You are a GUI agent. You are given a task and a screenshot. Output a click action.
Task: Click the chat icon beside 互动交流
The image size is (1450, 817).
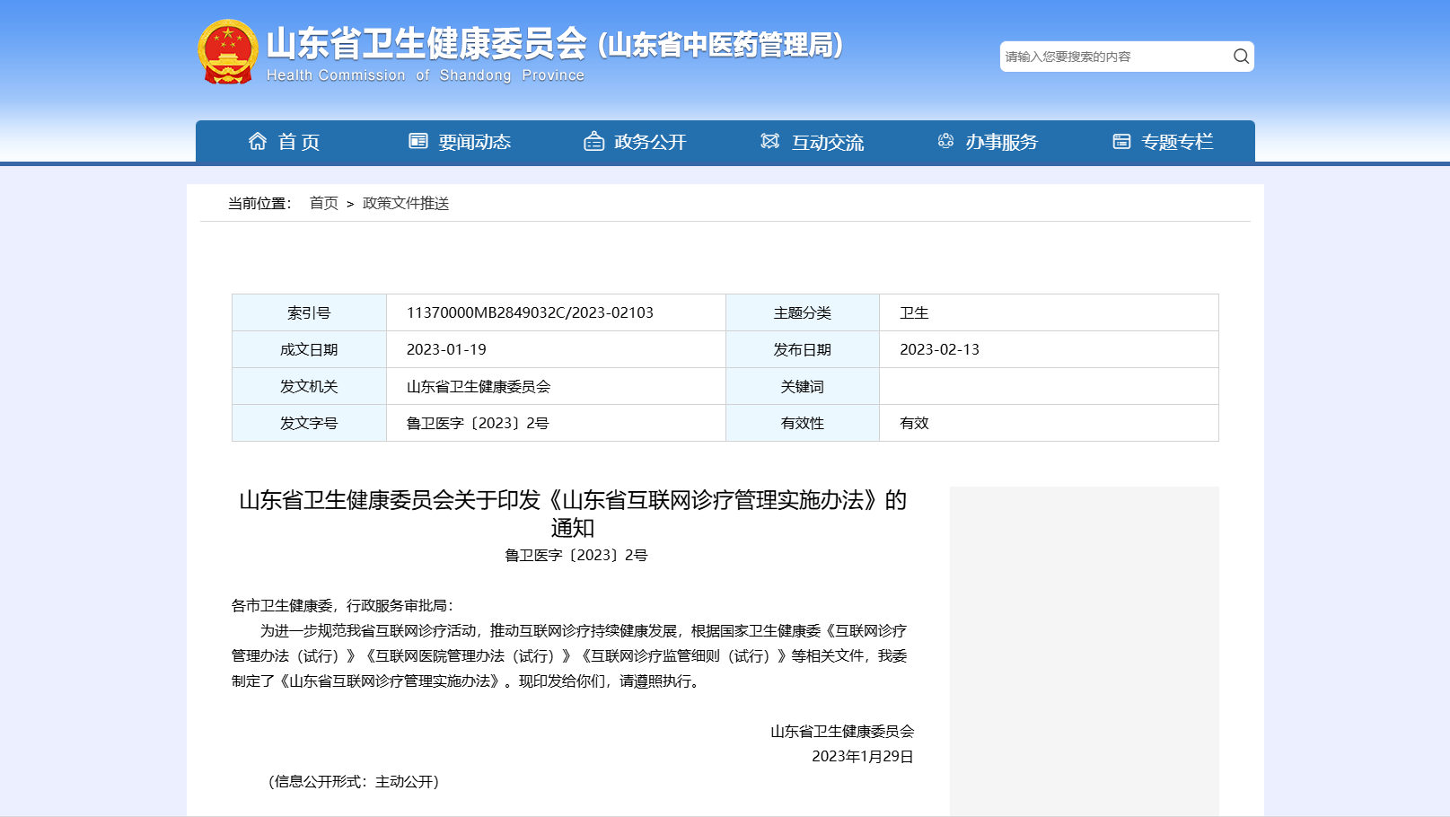tap(770, 142)
